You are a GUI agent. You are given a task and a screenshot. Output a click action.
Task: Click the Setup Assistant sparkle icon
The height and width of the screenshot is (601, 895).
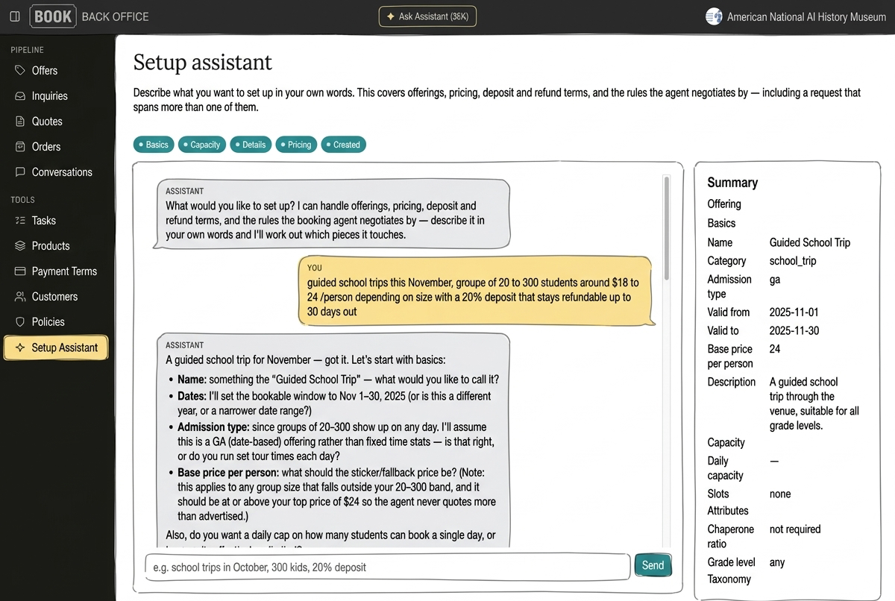(x=20, y=347)
